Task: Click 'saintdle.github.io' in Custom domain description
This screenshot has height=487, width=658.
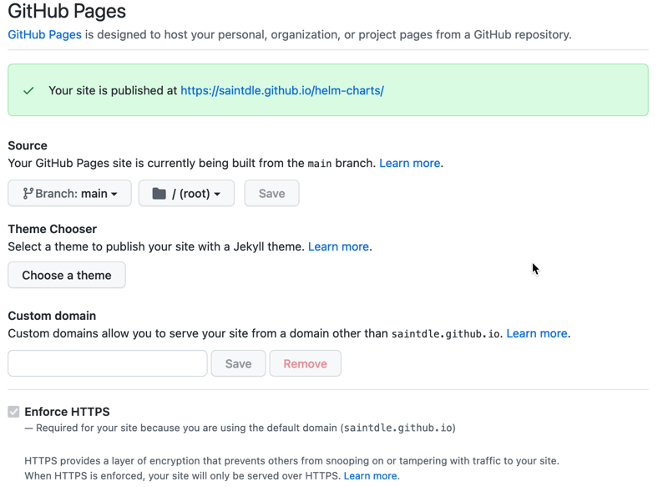Action: (x=446, y=334)
